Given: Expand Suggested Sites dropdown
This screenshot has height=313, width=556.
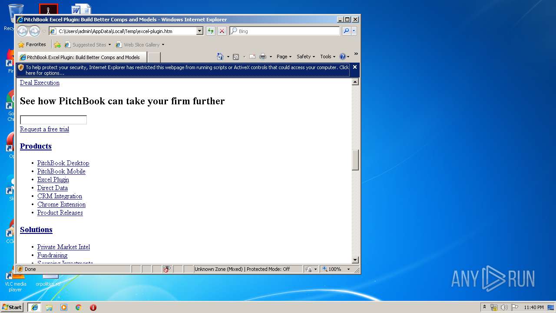Looking at the screenshot, I should pyautogui.click(x=109, y=45).
